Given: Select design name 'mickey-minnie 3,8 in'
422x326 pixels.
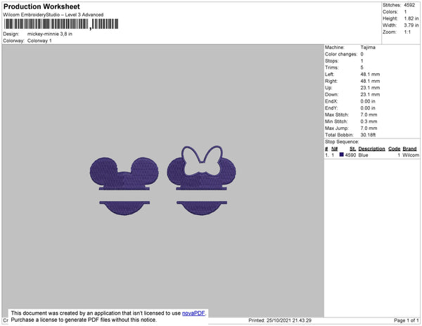Looking at the screenshot, I should click(x=50, y=34).
